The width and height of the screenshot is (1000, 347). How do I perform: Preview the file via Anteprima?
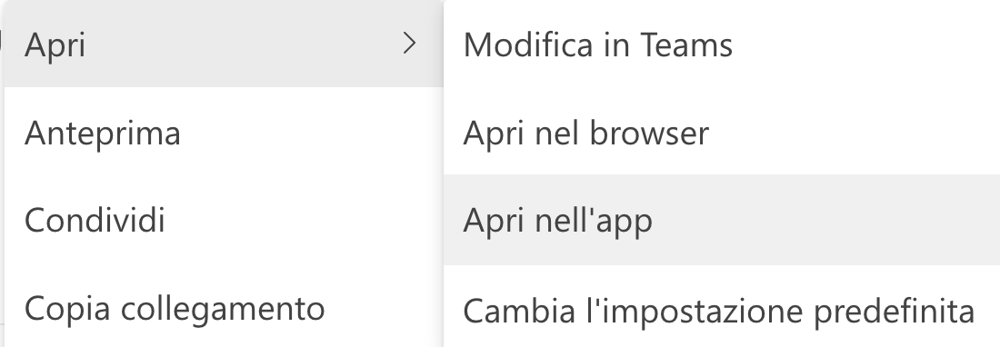click(224, 132)
